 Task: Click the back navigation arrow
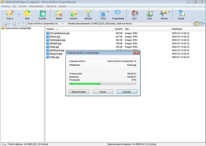point(5,24)
